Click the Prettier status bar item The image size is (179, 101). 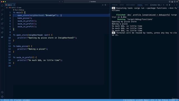172,100
